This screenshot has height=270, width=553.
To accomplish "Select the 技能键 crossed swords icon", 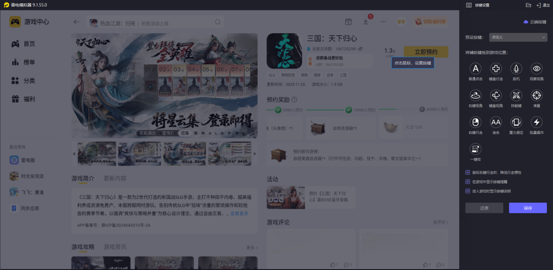I will click(516, 95).
